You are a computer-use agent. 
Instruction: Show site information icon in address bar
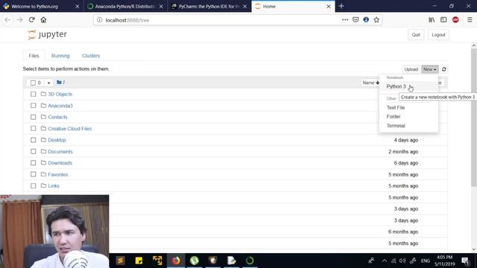pyautogui.click(x=99, y=20)
